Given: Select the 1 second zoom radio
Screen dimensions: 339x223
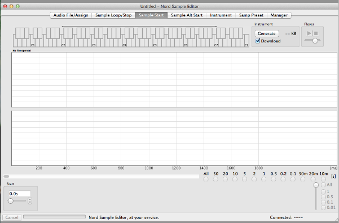Looking at the screenshot, I should pos(264,180).
